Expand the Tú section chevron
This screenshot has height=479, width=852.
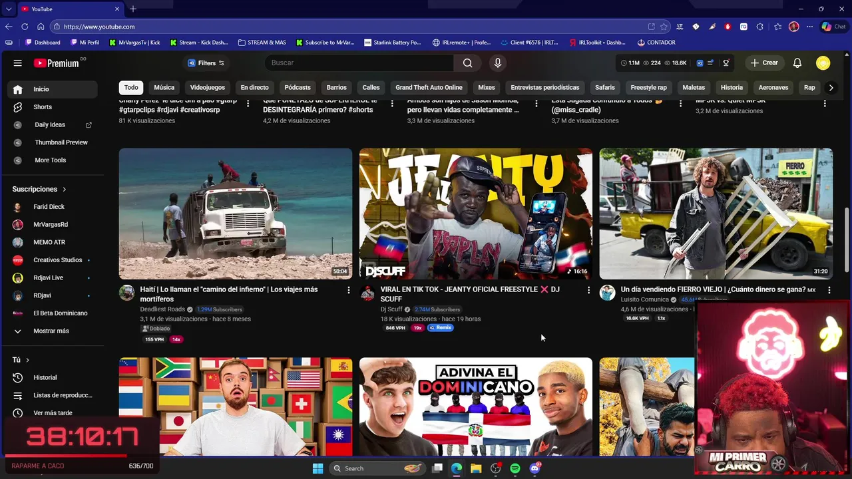(27, 360)
